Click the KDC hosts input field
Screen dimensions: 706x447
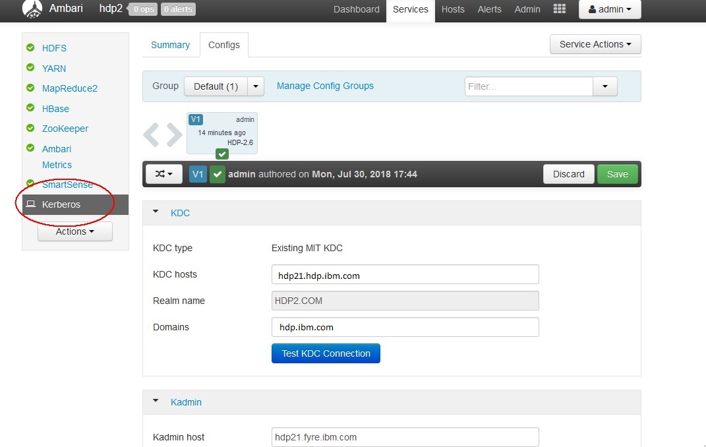405,275
